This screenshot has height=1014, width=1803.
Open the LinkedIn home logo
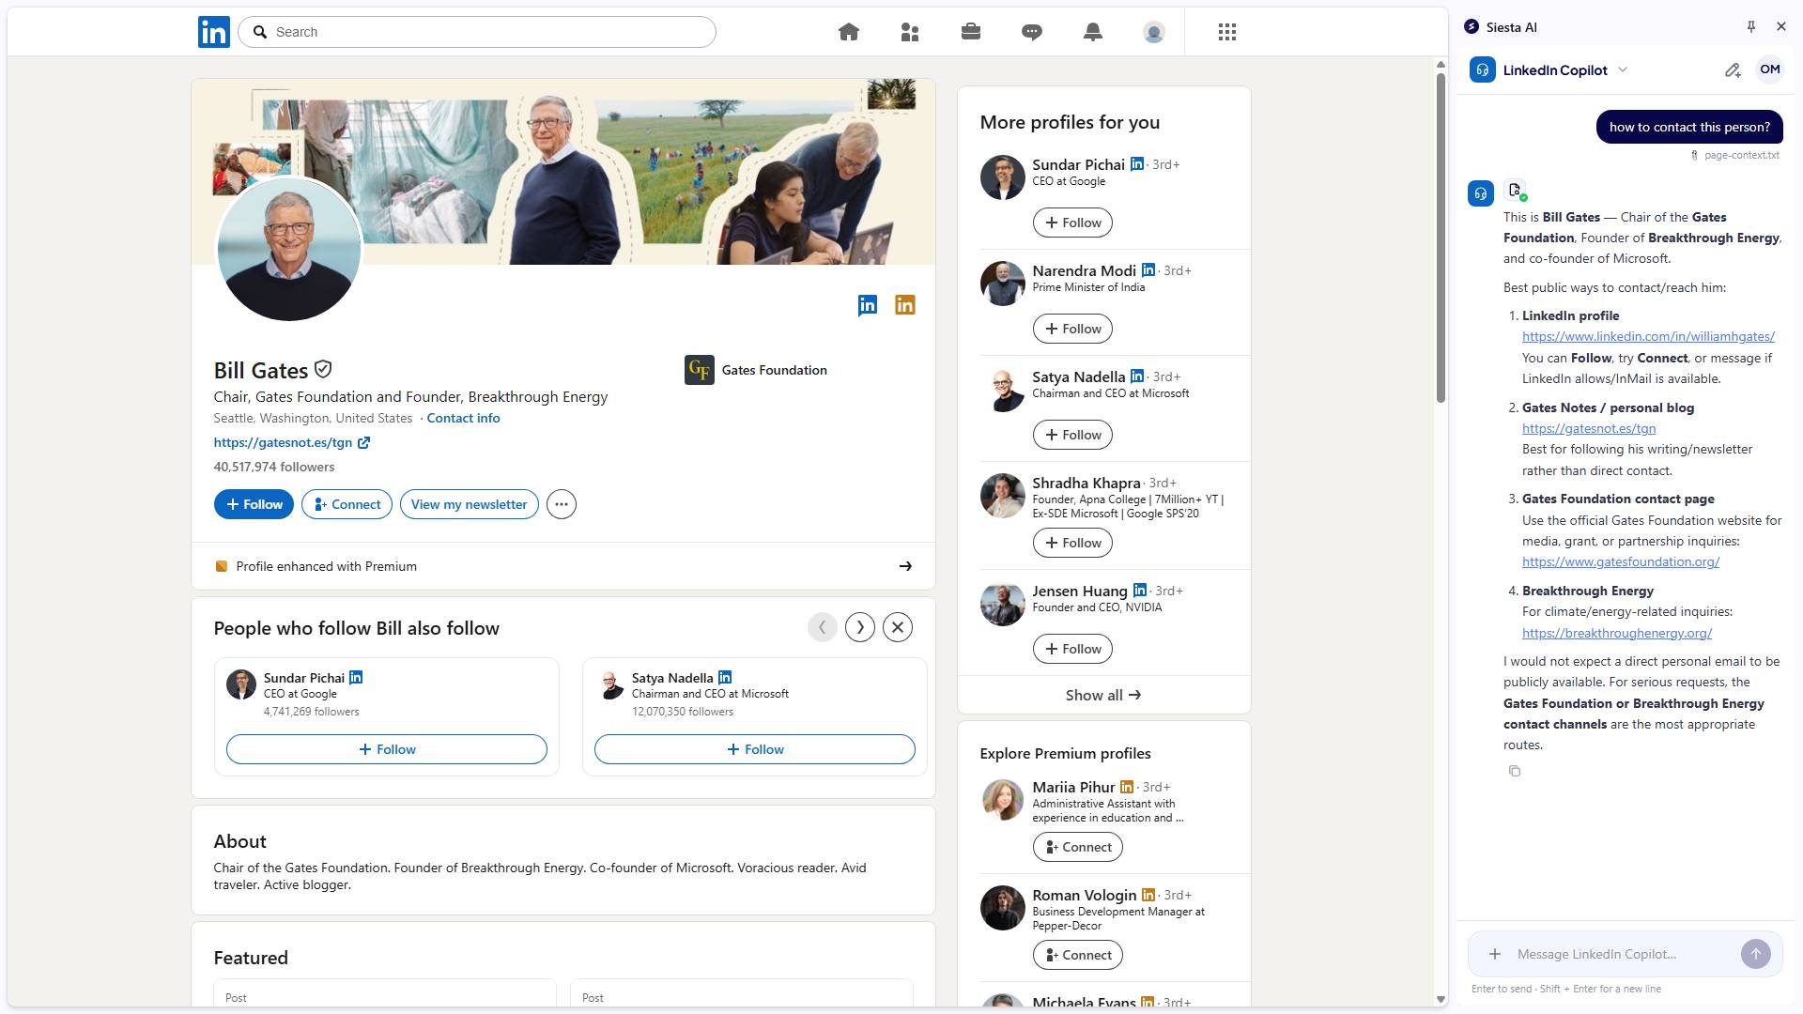[x=213, y=32]
